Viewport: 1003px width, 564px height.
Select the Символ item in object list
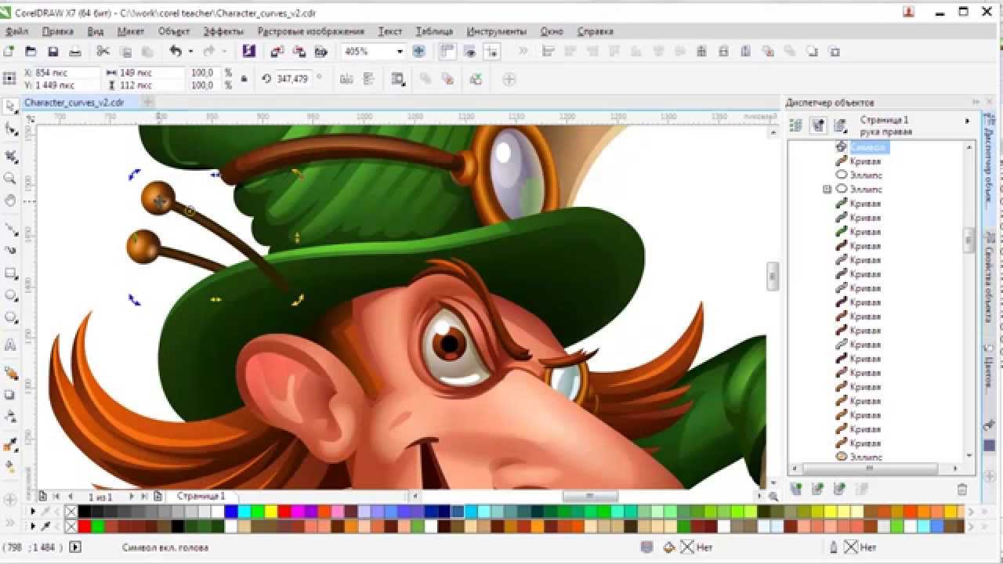click(x=868, y=147)
